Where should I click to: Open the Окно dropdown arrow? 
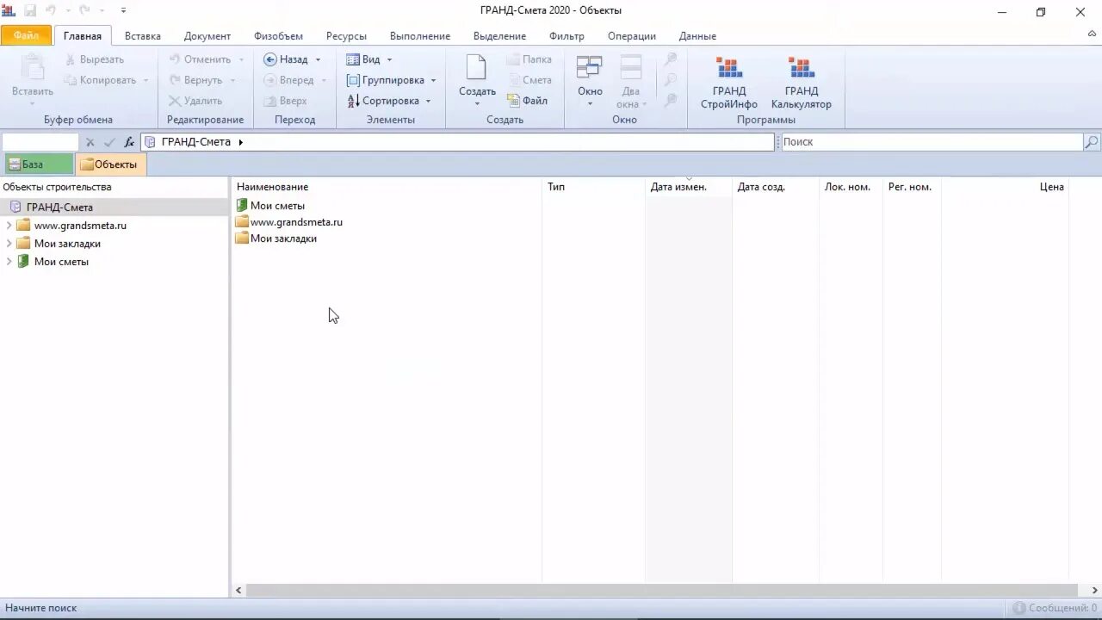(x=590, y=104)
